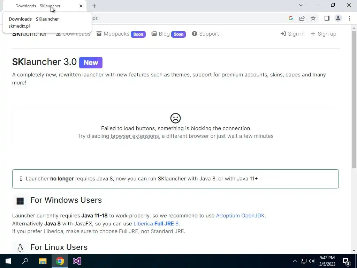Bookmark this page with the star icon
Screen dimensions: 357x268
coord(313,18)
